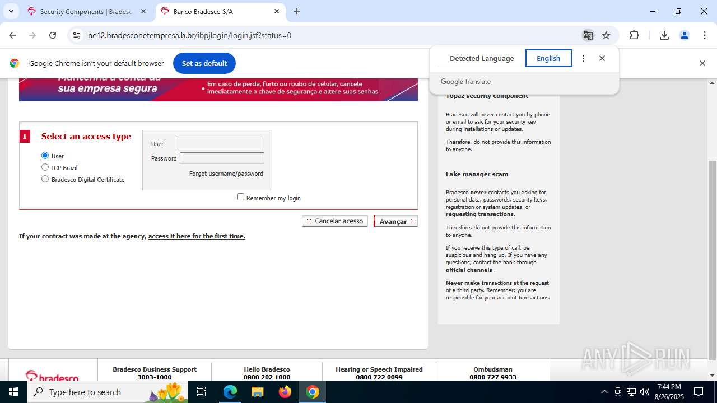Close the Google Translate popup

pos(602,58)
